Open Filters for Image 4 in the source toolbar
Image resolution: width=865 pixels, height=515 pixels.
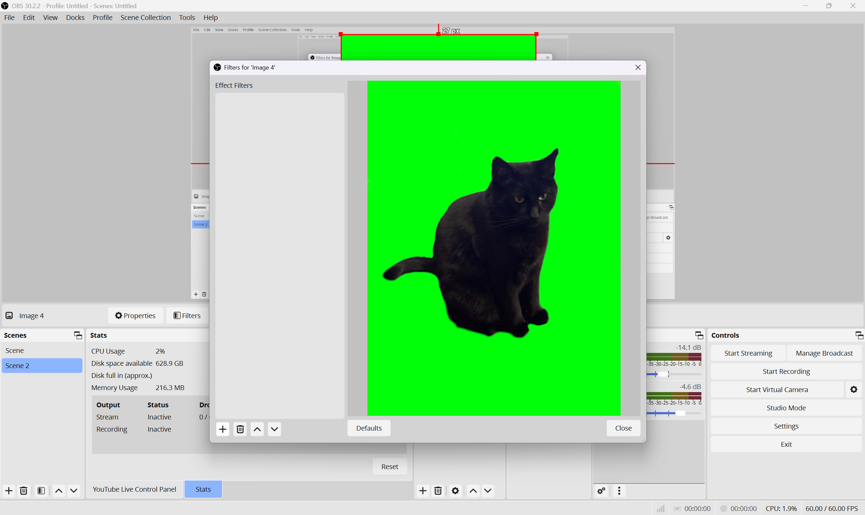187,315
